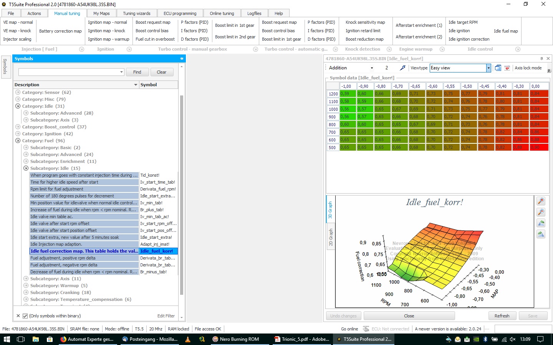Rotate graph left with green arrow icon
The image size is (553, 345).
coord(541,223)
